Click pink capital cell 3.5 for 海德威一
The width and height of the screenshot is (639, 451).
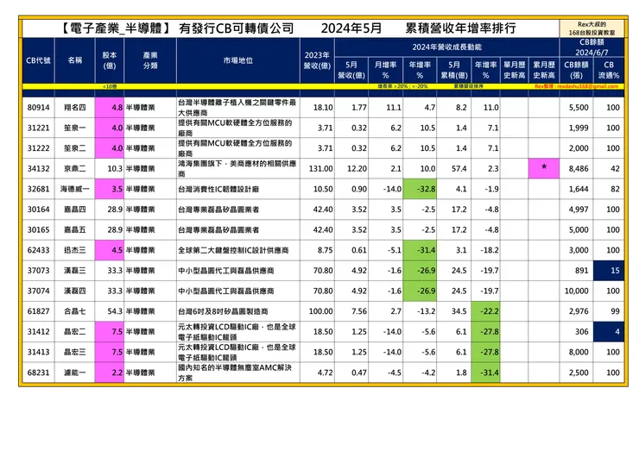point(109,189)
